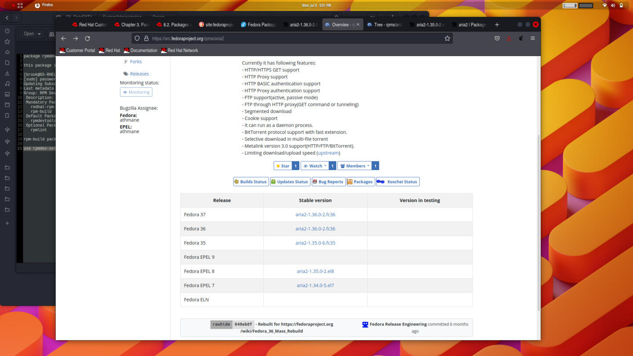
Task: Switch to the 8.2. Packages tab
Action: (175, 25)
